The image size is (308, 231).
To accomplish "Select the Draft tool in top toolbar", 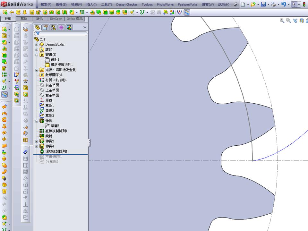I will [x=98, y=13].
